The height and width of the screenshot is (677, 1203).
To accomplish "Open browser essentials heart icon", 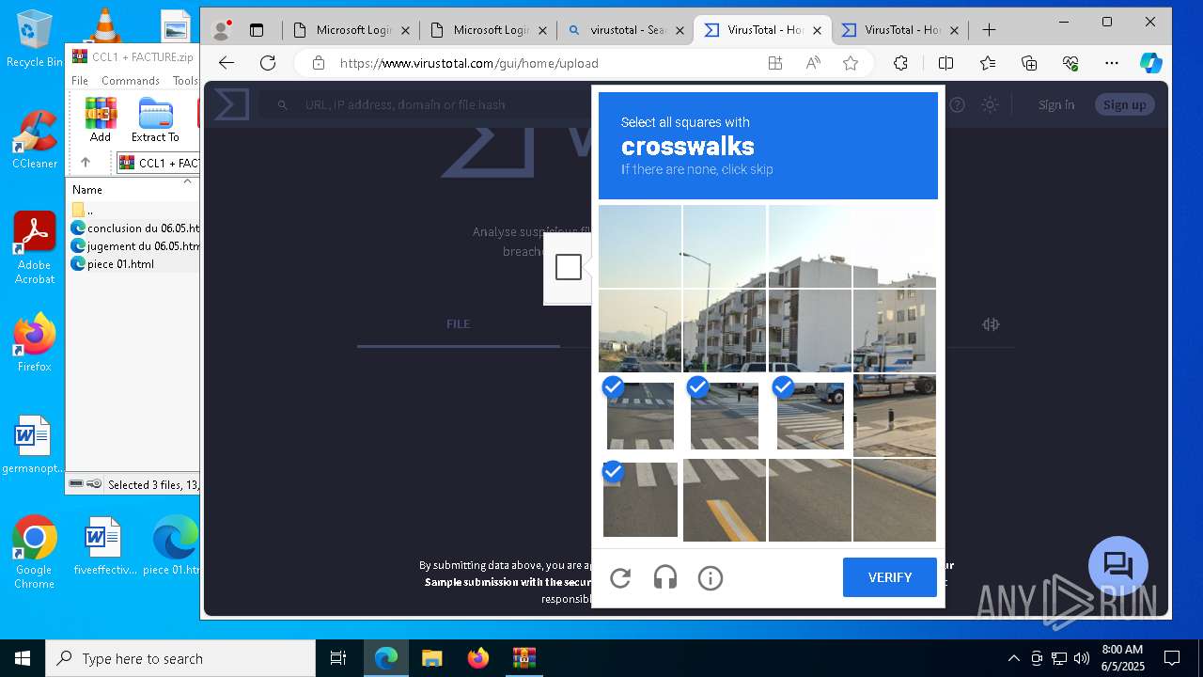I will 1070,63.
